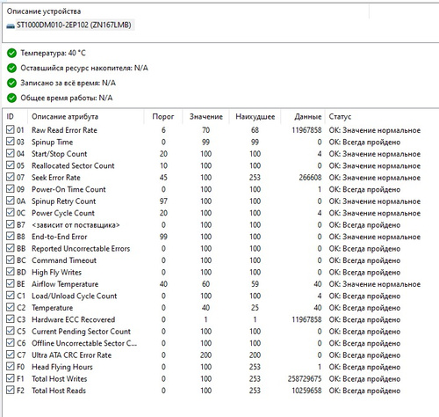Uncheck the 01 Raw Read Error Rate checkbox
Screen dimensions: 439x417
pyautogui.click(x=11, y=129)
